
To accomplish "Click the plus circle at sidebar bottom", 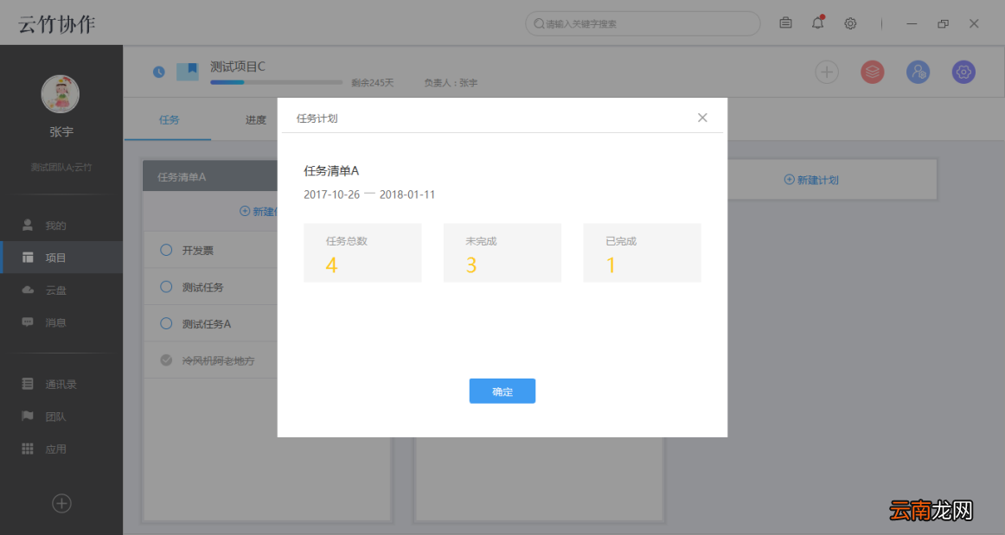I will 61,503.
